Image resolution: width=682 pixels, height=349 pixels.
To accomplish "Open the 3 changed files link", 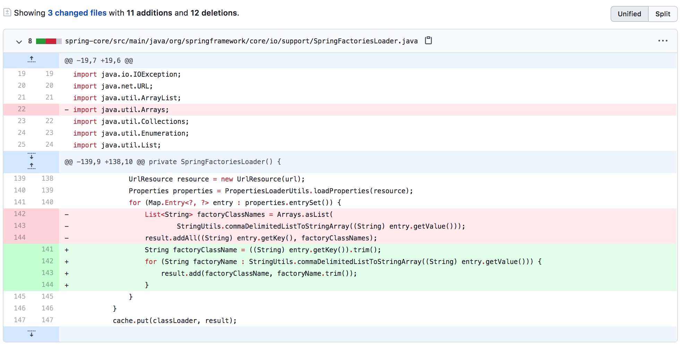I will tap(77, 13).
